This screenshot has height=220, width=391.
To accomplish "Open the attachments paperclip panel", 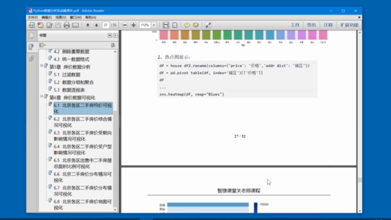I will (x=31, y=59).
